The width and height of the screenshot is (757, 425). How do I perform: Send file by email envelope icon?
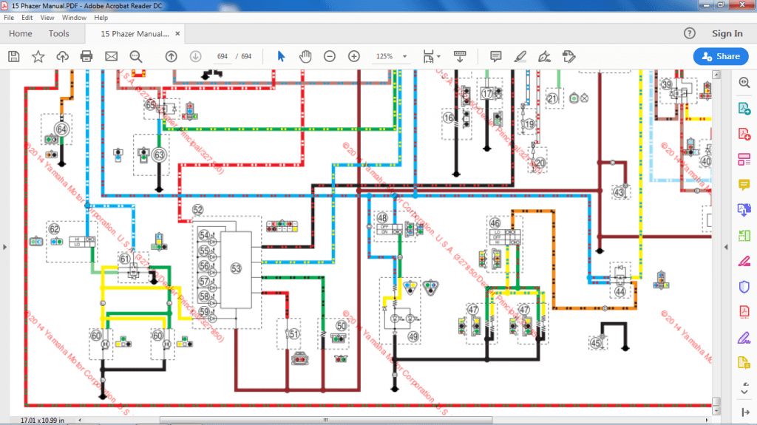[111, 56]
